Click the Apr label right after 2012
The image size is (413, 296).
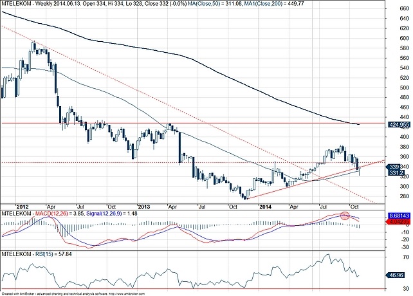(51, 207)
